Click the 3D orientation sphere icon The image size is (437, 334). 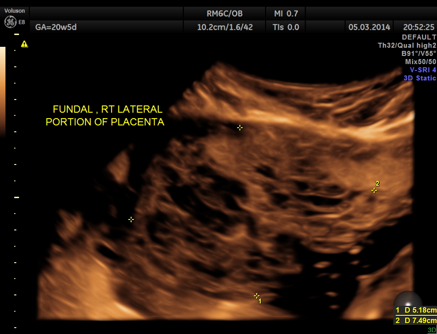(407, 302)
